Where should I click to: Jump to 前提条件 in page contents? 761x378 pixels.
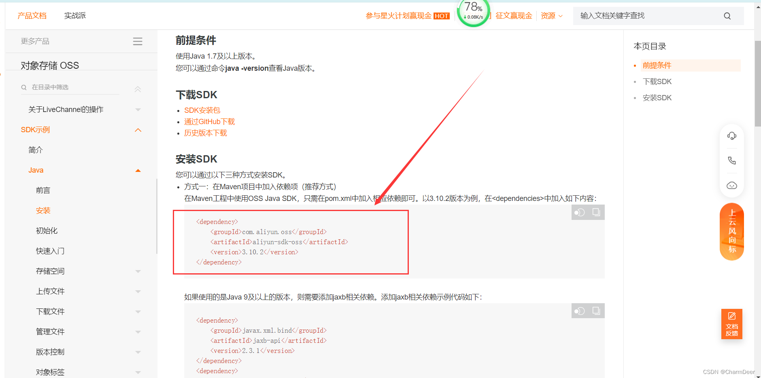click(x=657, y=65)
